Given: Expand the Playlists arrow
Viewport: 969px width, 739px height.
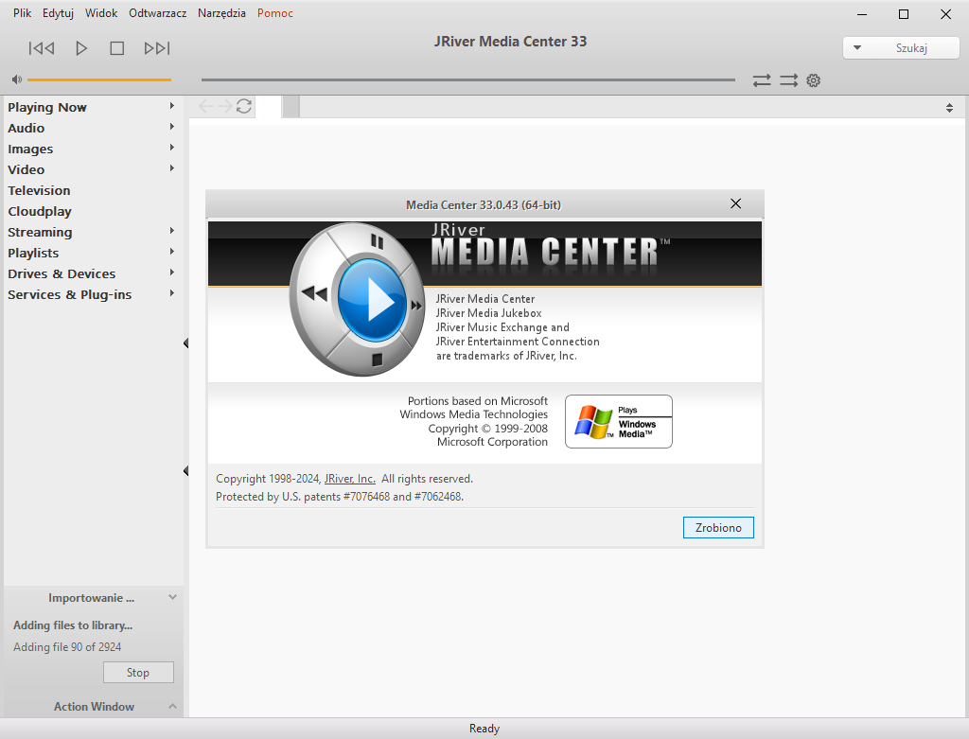Looking at the screenshot, I should (172, 252).
